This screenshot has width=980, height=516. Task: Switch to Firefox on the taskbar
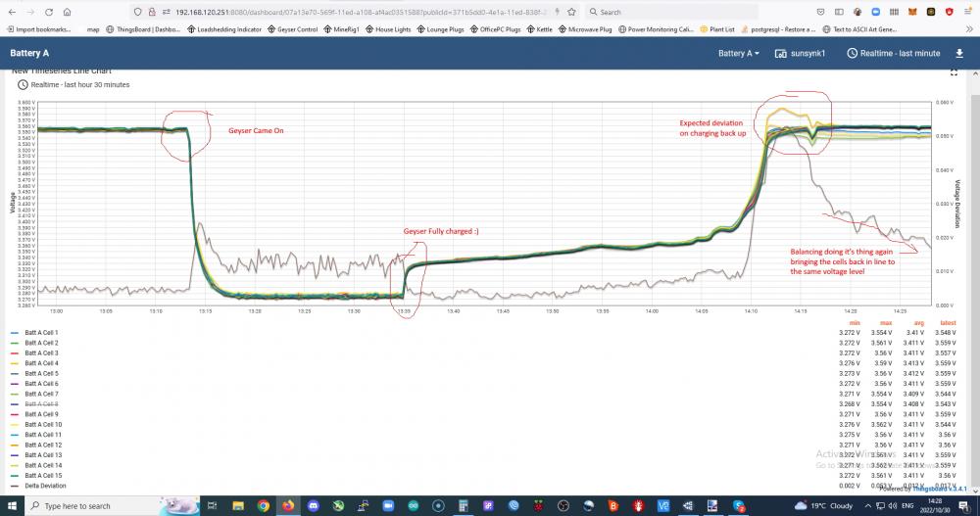(x=288, y=505)
